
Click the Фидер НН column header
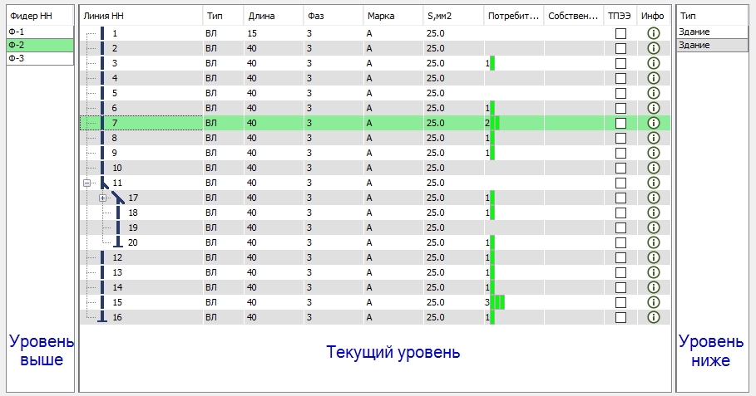point(40,16)
